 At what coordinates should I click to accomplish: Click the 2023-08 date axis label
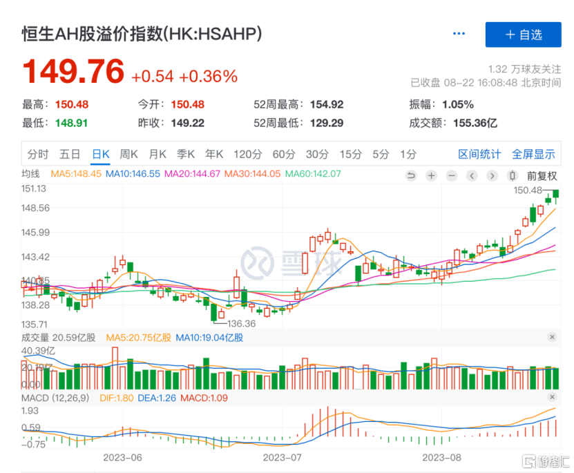[442, 458]
